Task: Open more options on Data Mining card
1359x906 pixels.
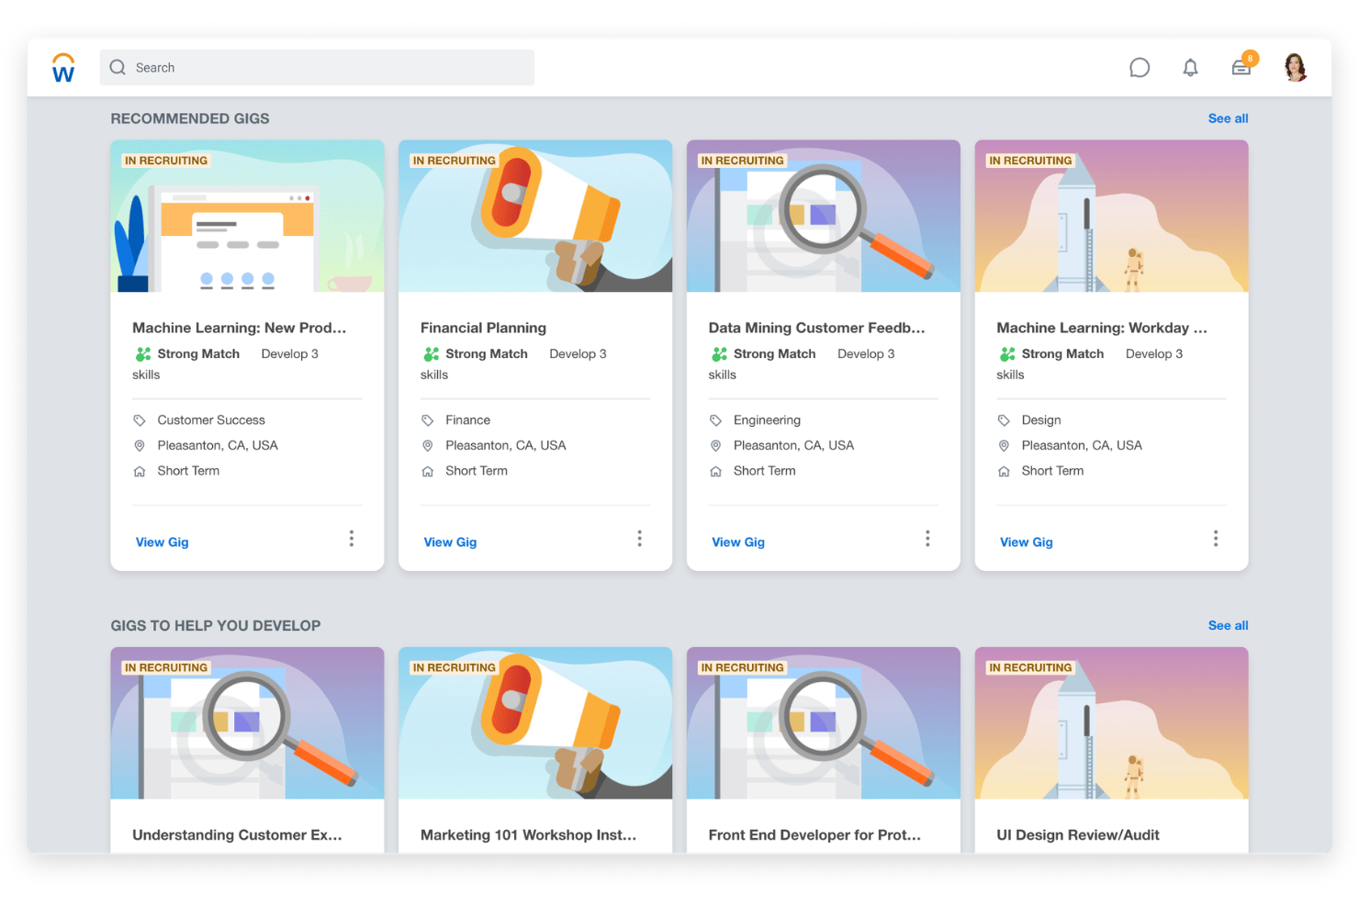Action: [927, 539]
